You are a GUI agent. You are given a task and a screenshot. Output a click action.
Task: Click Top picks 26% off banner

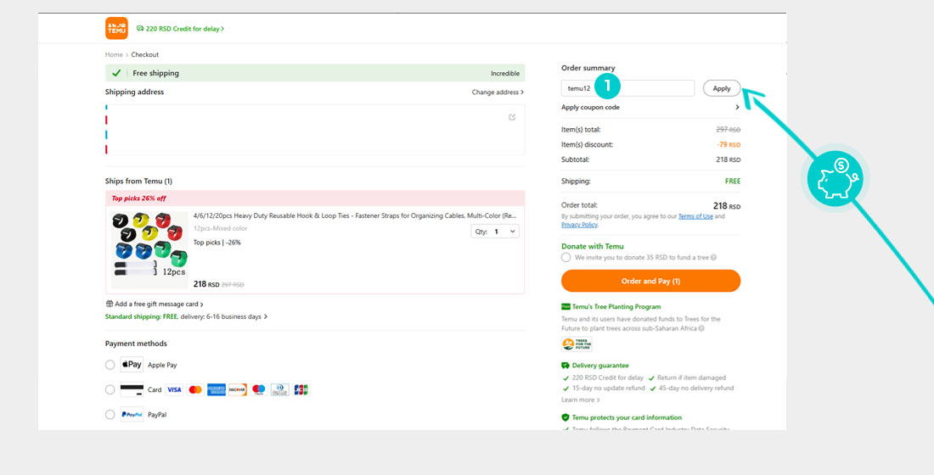pyautogui.click(x=315, y=198)
